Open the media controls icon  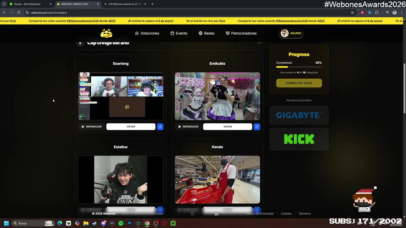[387, 12]
